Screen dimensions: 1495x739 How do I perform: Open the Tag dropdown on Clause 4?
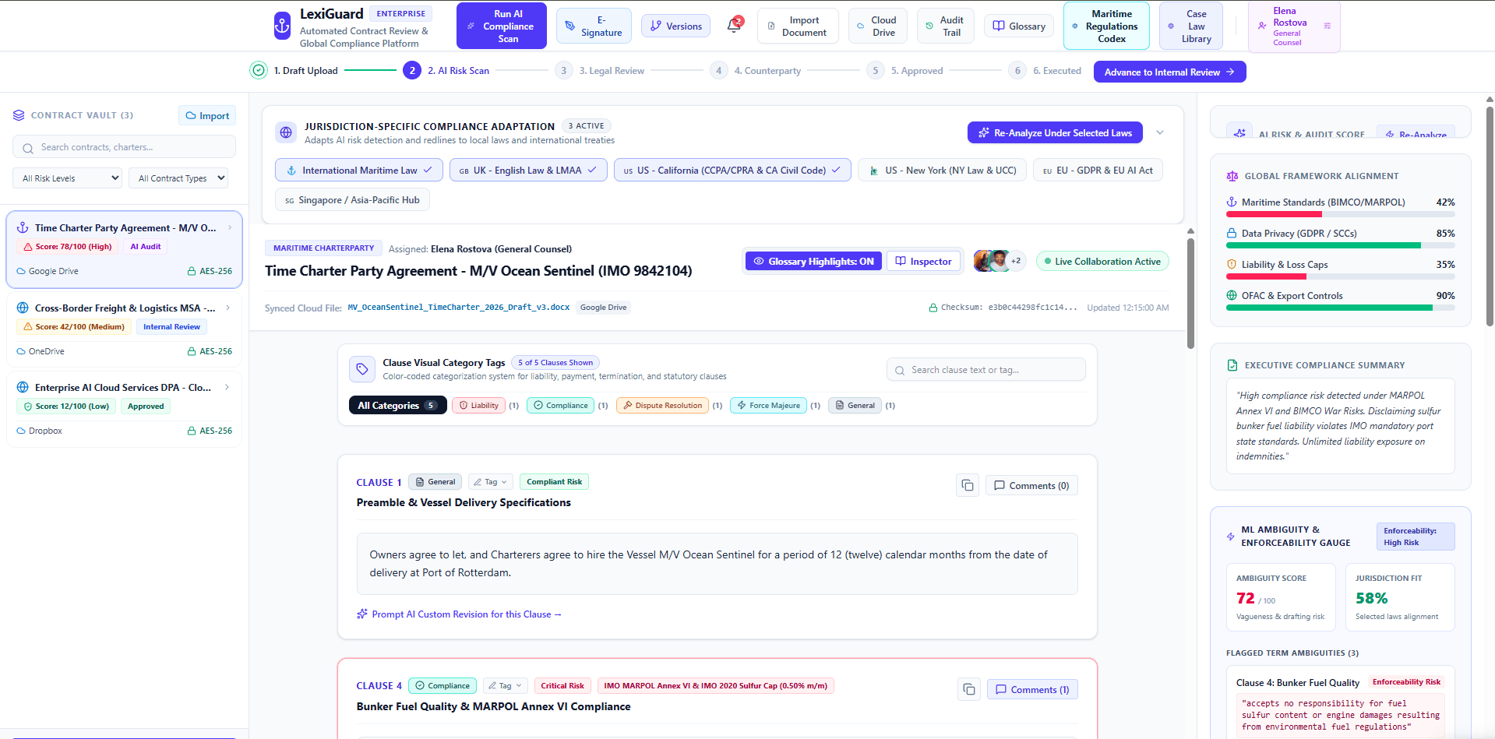tap(505, 686)
